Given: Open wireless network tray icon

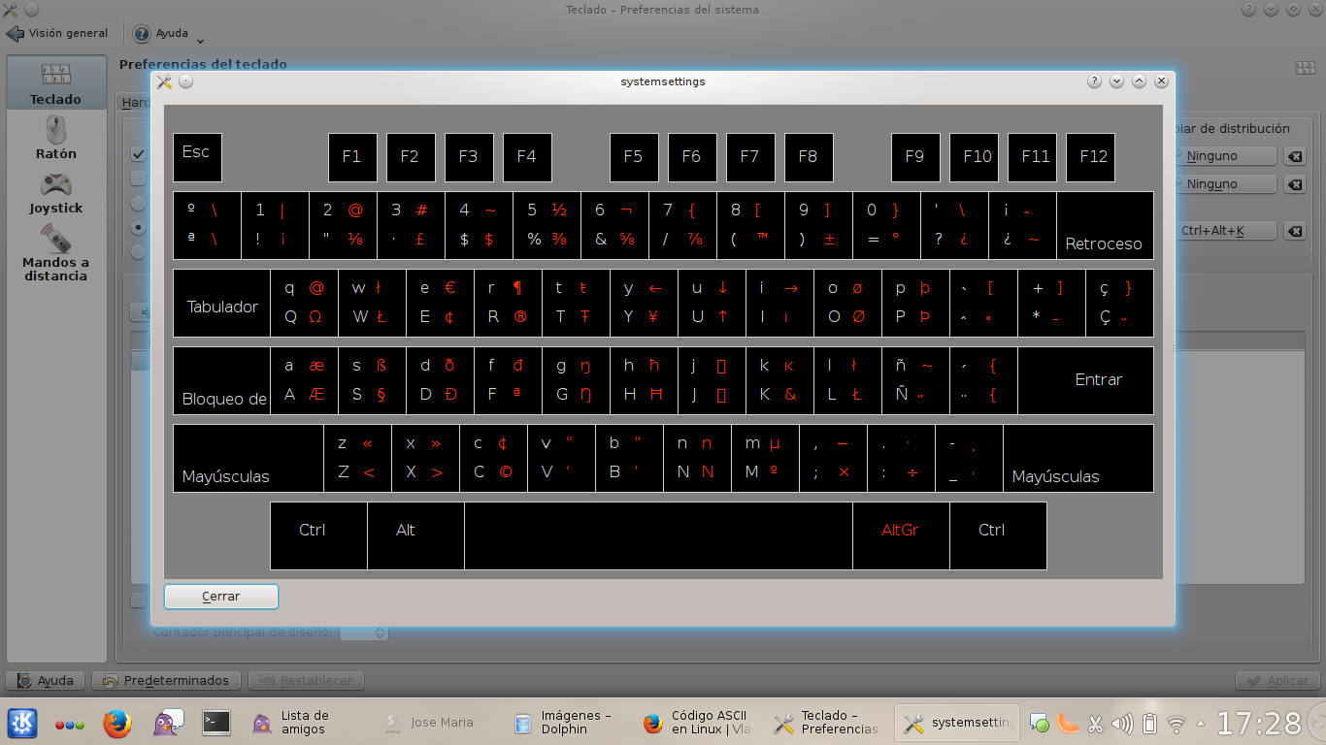Looking at the screenshot, I should pos(1177,724).
